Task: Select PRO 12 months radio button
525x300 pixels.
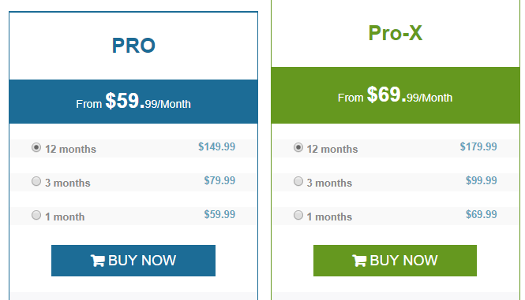Action: (36, 147)
